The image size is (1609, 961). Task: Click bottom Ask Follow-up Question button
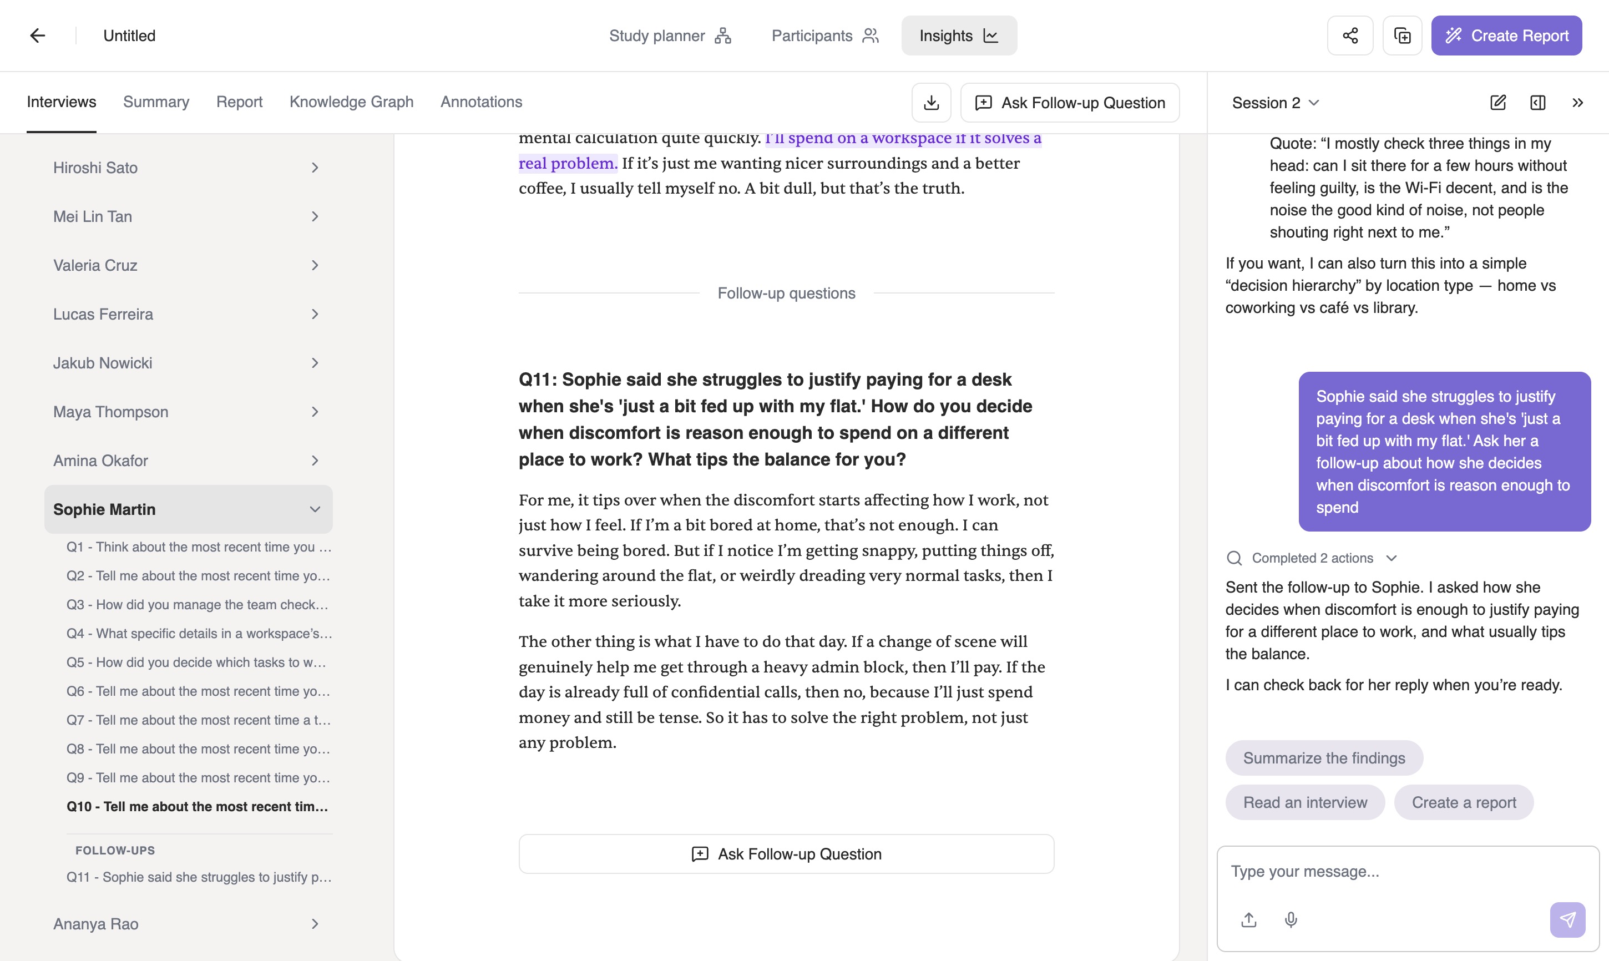(786, 853)
